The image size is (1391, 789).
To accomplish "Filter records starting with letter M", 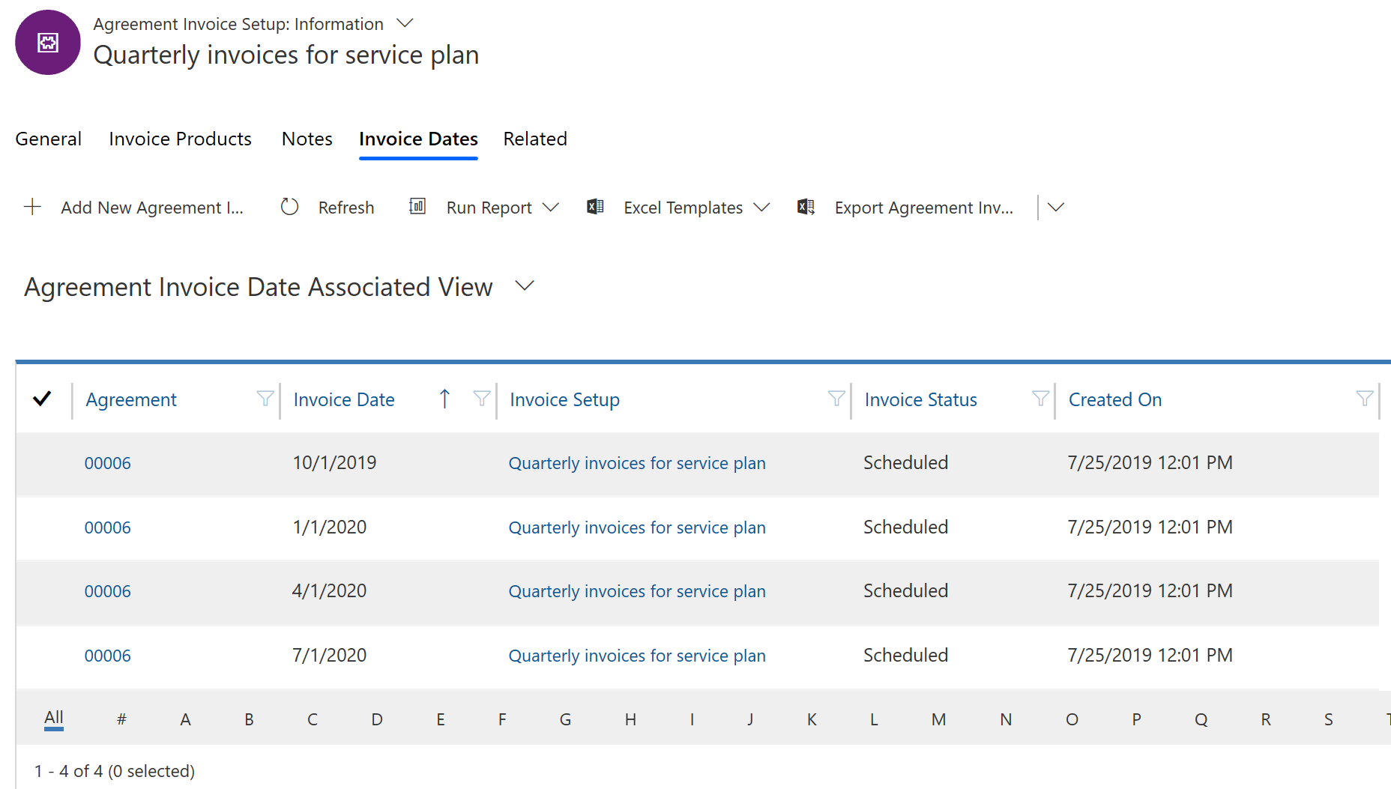I will [938, 719].
